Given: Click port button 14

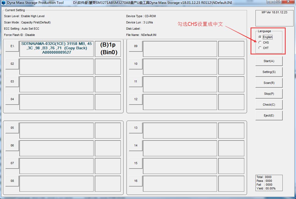Looking at the screenshot, I should [136, 146].
